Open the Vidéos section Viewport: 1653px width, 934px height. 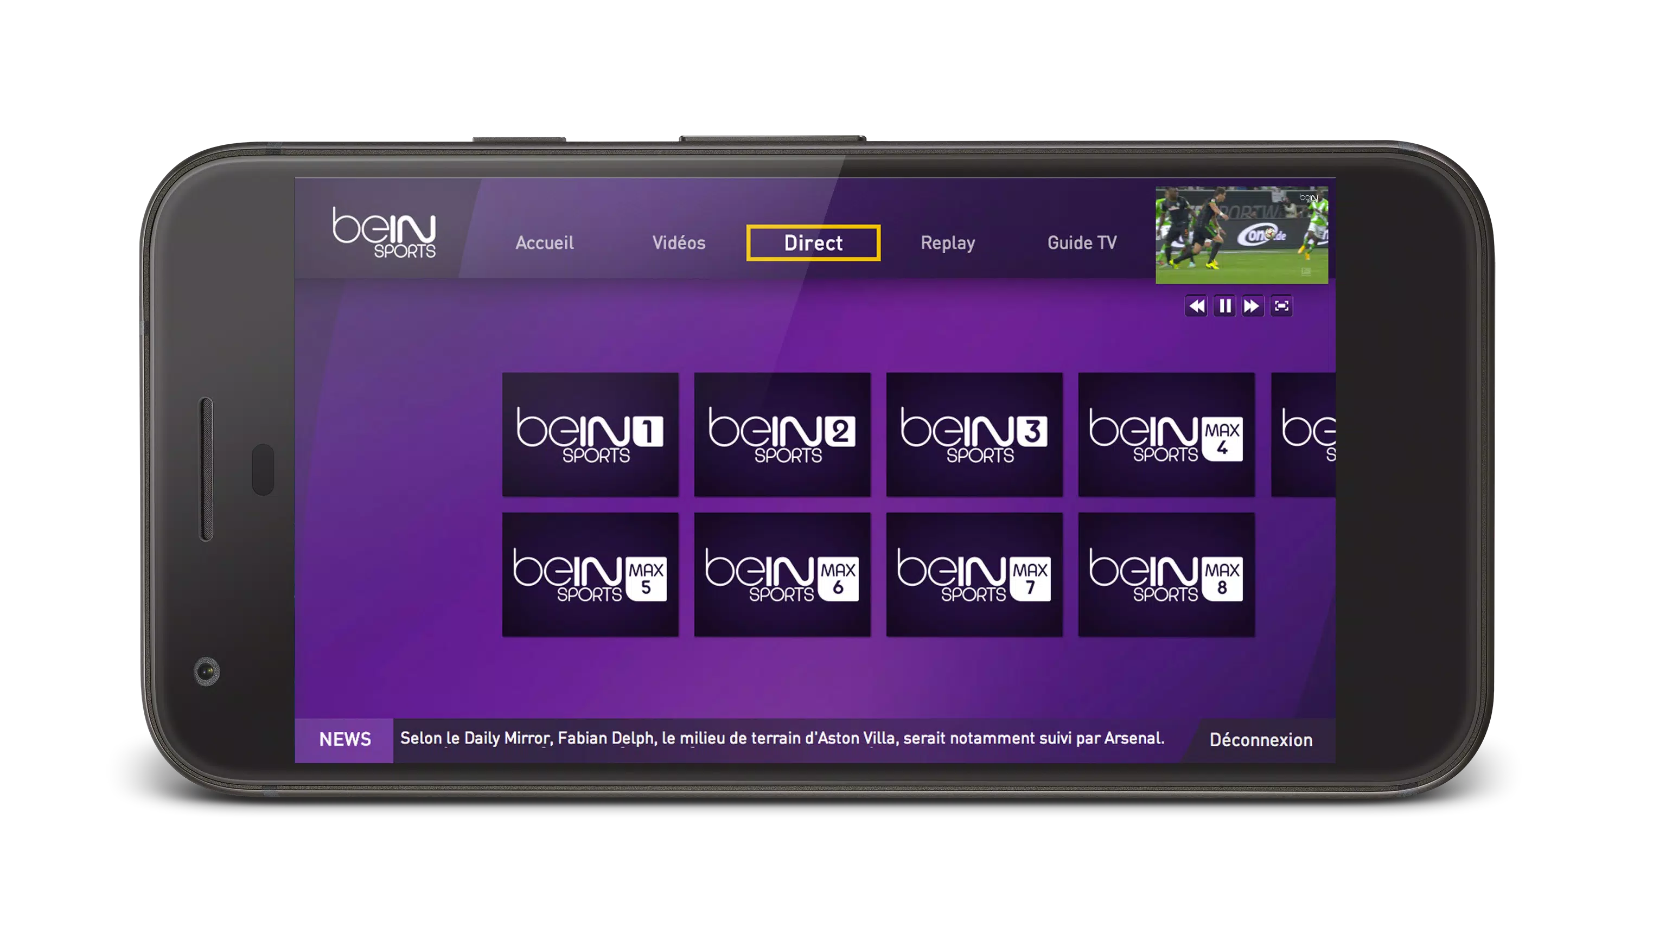[x=678, y=242]
